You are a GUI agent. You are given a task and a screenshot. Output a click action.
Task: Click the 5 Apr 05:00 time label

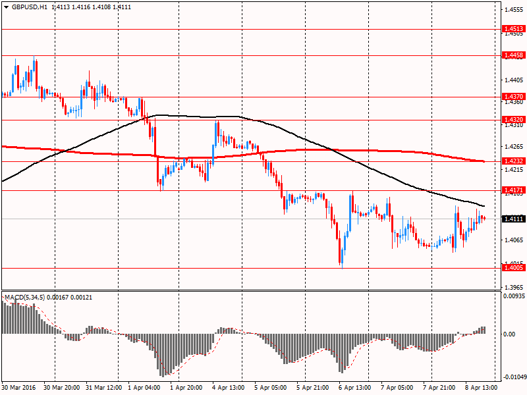point(271,388)
